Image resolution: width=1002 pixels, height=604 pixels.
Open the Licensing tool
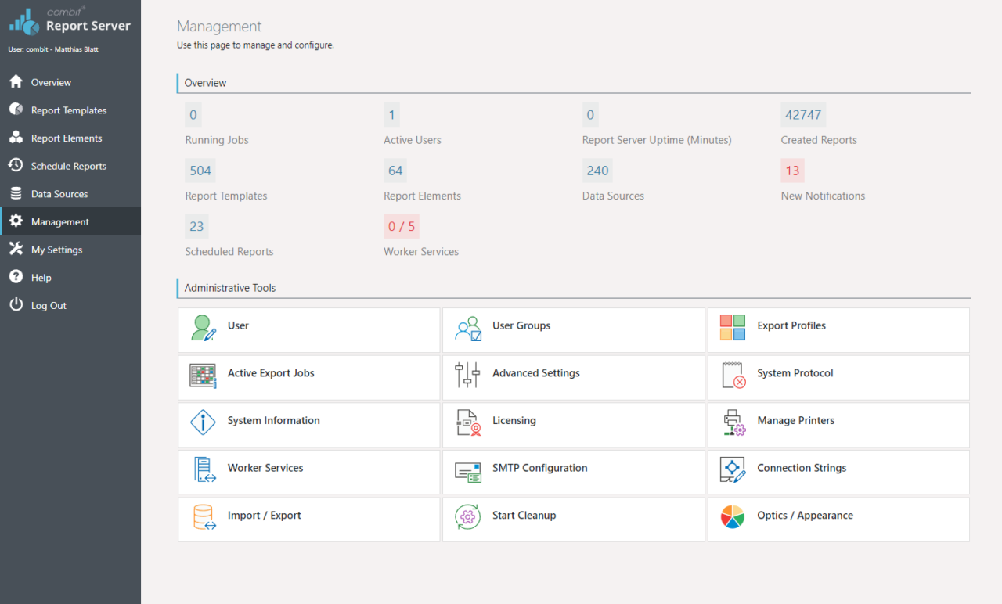point(573,424)
